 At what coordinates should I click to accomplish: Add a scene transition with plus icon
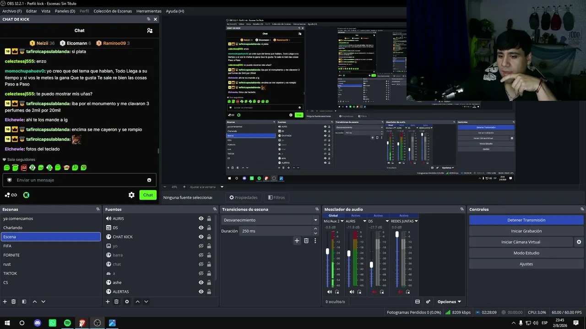click(x=297, y=241)
